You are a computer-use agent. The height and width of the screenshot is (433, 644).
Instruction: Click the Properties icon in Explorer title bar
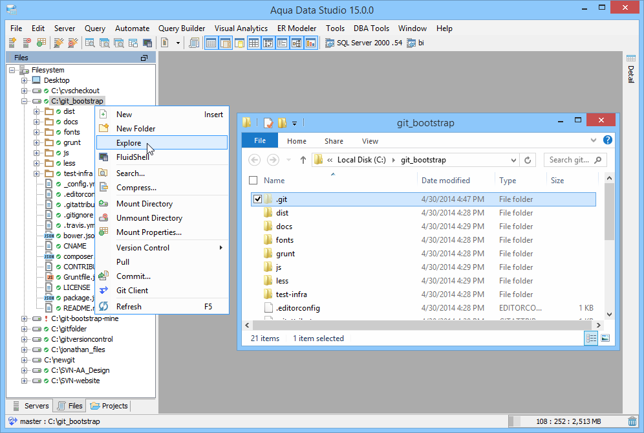(268, 122)
